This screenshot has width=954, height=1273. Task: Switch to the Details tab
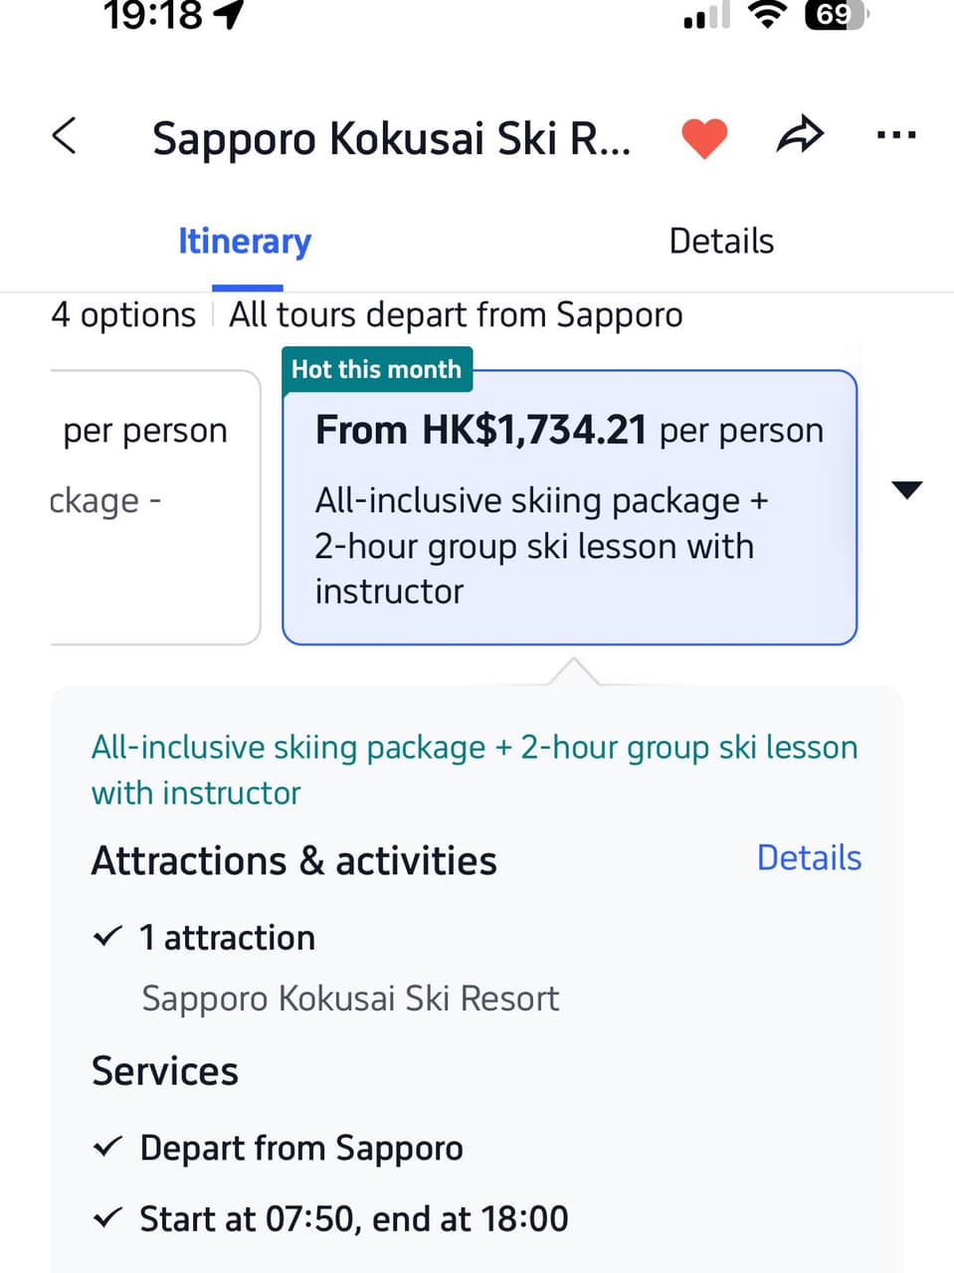pos(721,241)
